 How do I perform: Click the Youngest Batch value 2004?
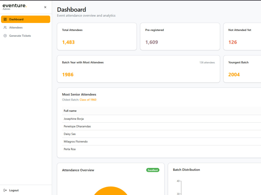click(234, 74)
